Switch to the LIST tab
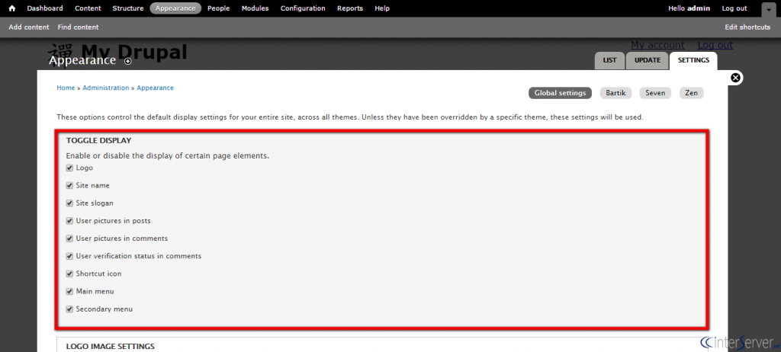The width and height of the screenshot is (781, 352). click(609, 60)
